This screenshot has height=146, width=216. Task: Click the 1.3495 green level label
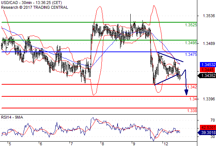pos(191,43)
